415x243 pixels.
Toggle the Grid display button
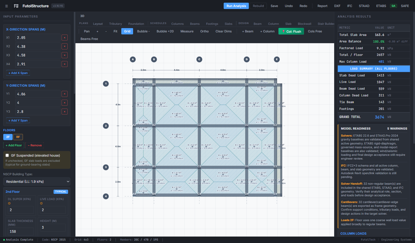point(127,31)
